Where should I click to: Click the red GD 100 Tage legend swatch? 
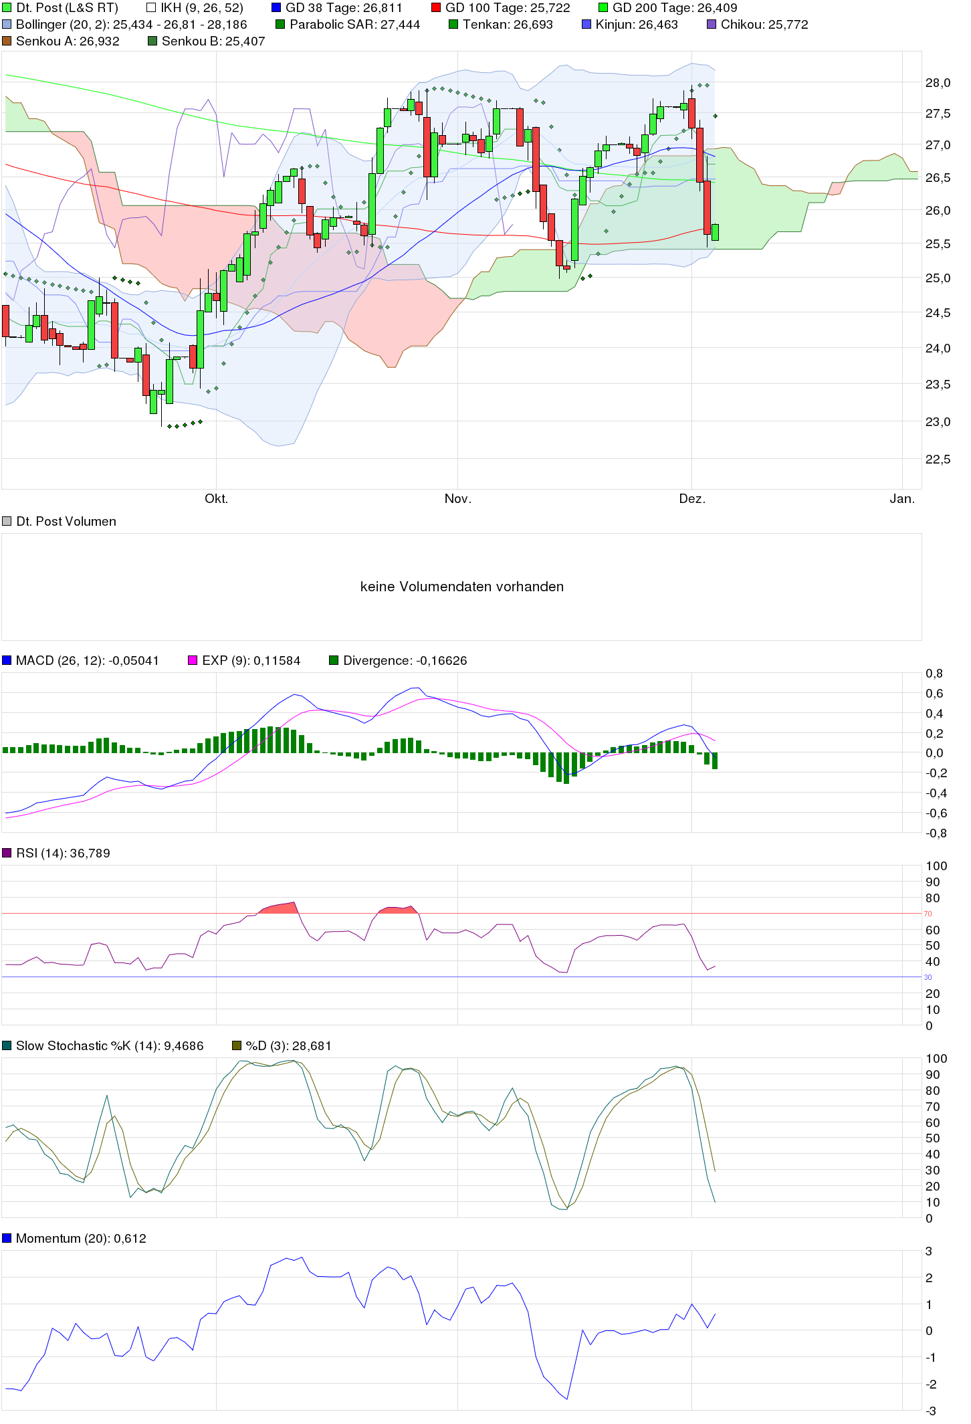coord(436,8)
